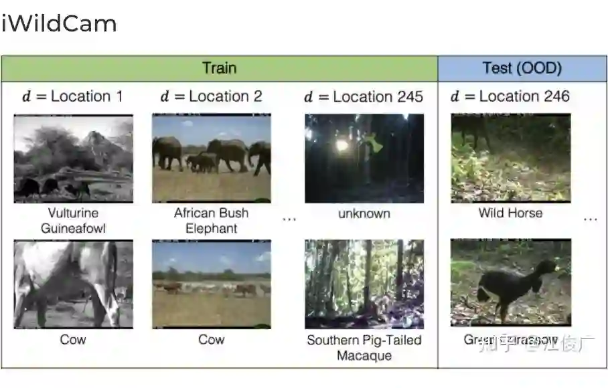This screenshot has width=608, height=388.
Task: Open the Wild Horse photo
Action: [510, 158]
